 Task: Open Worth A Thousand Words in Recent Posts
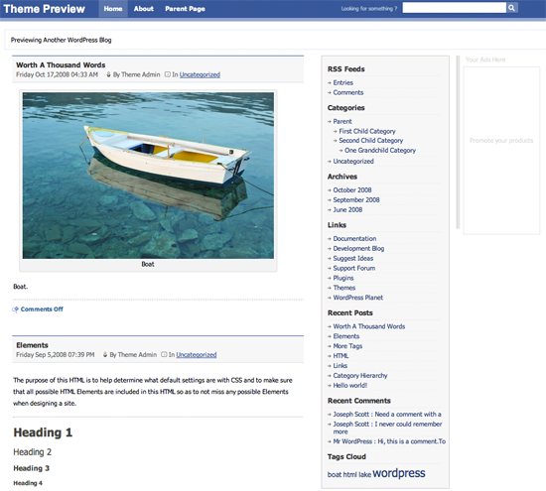click(369, 326)
